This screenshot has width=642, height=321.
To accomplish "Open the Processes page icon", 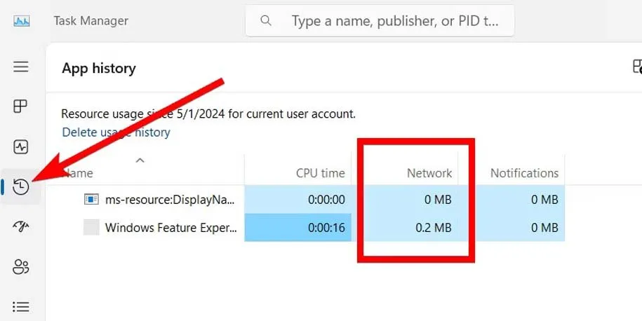I will [x=21, y=107].
